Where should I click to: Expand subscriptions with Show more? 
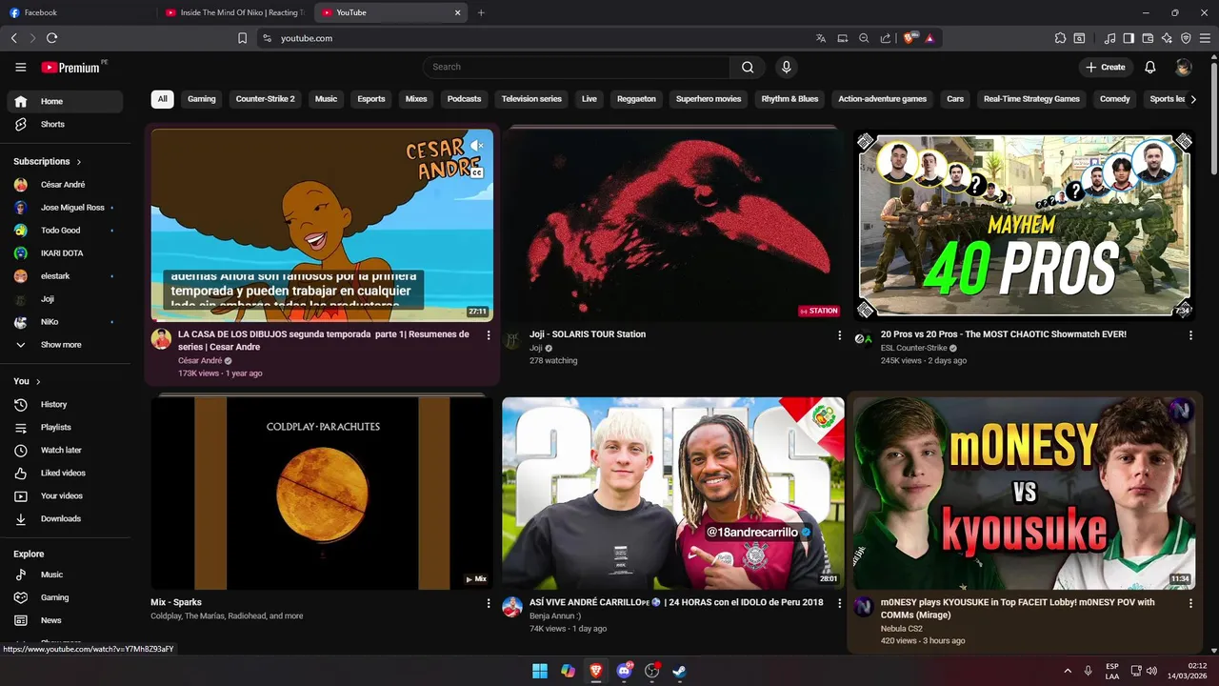pyautogui.click(x=66, y=345)
